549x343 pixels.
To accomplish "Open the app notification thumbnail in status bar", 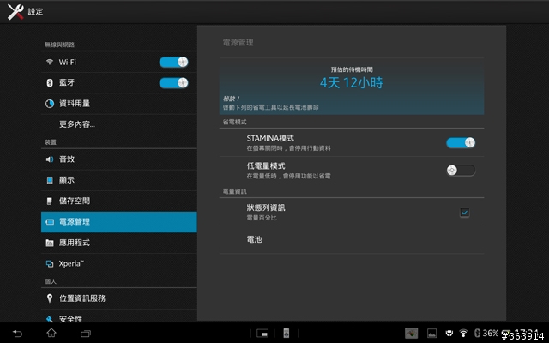I will [412, 334].
